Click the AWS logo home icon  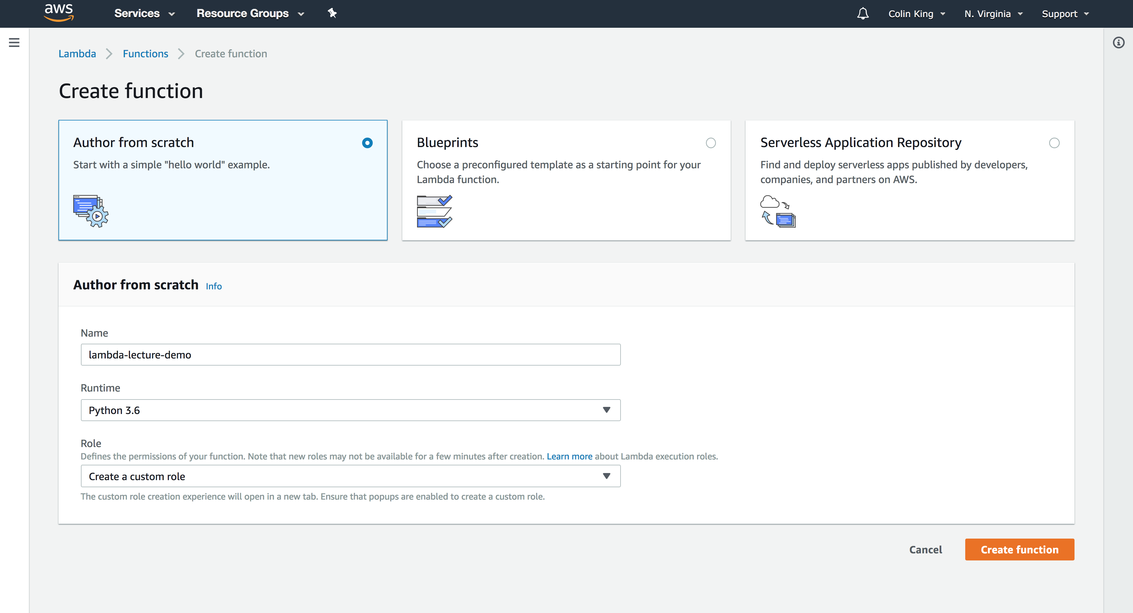click(x=58, y=13)
